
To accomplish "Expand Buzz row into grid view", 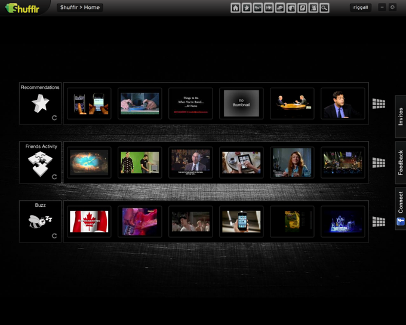I will (379, 222).
